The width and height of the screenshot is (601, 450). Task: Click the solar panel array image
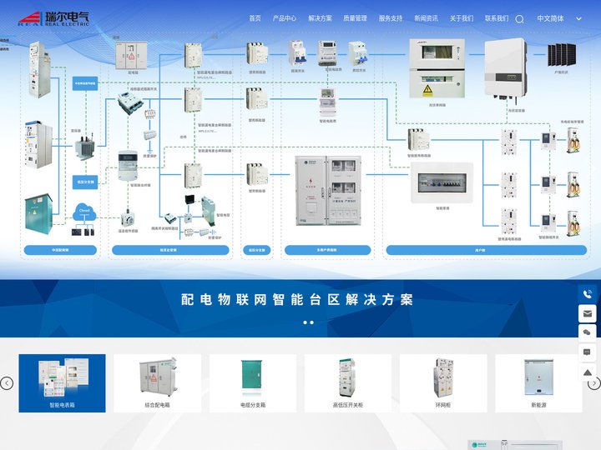pyautogui.click(x=562, y=56)
